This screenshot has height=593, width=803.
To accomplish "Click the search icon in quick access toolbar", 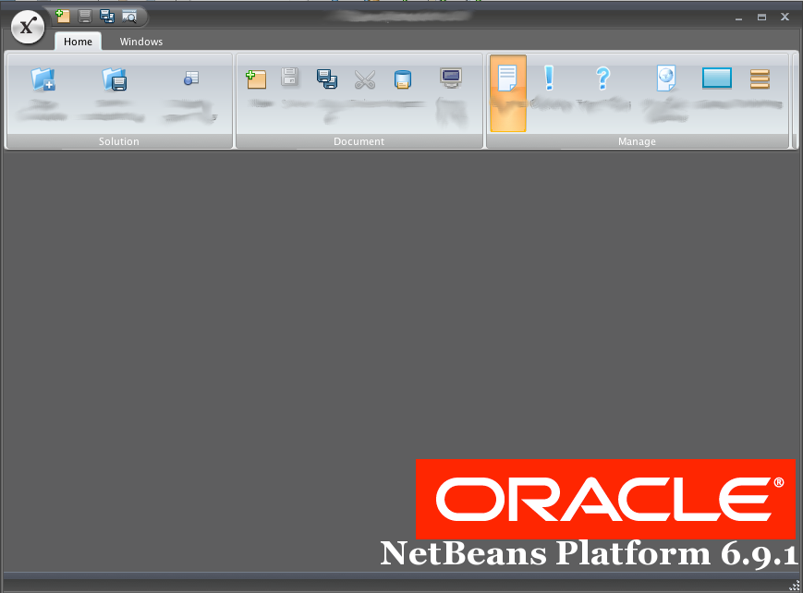I will (x=129, y=16).
